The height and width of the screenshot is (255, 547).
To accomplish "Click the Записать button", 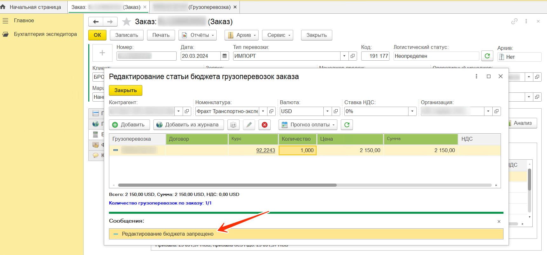I will pos(127,35).
